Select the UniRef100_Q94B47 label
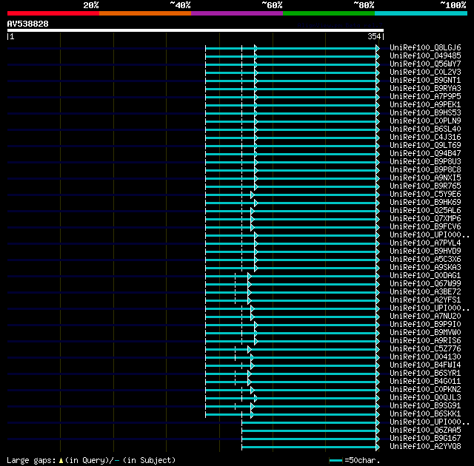The width and height of the screenshot is (474, 466). point(425,153)
